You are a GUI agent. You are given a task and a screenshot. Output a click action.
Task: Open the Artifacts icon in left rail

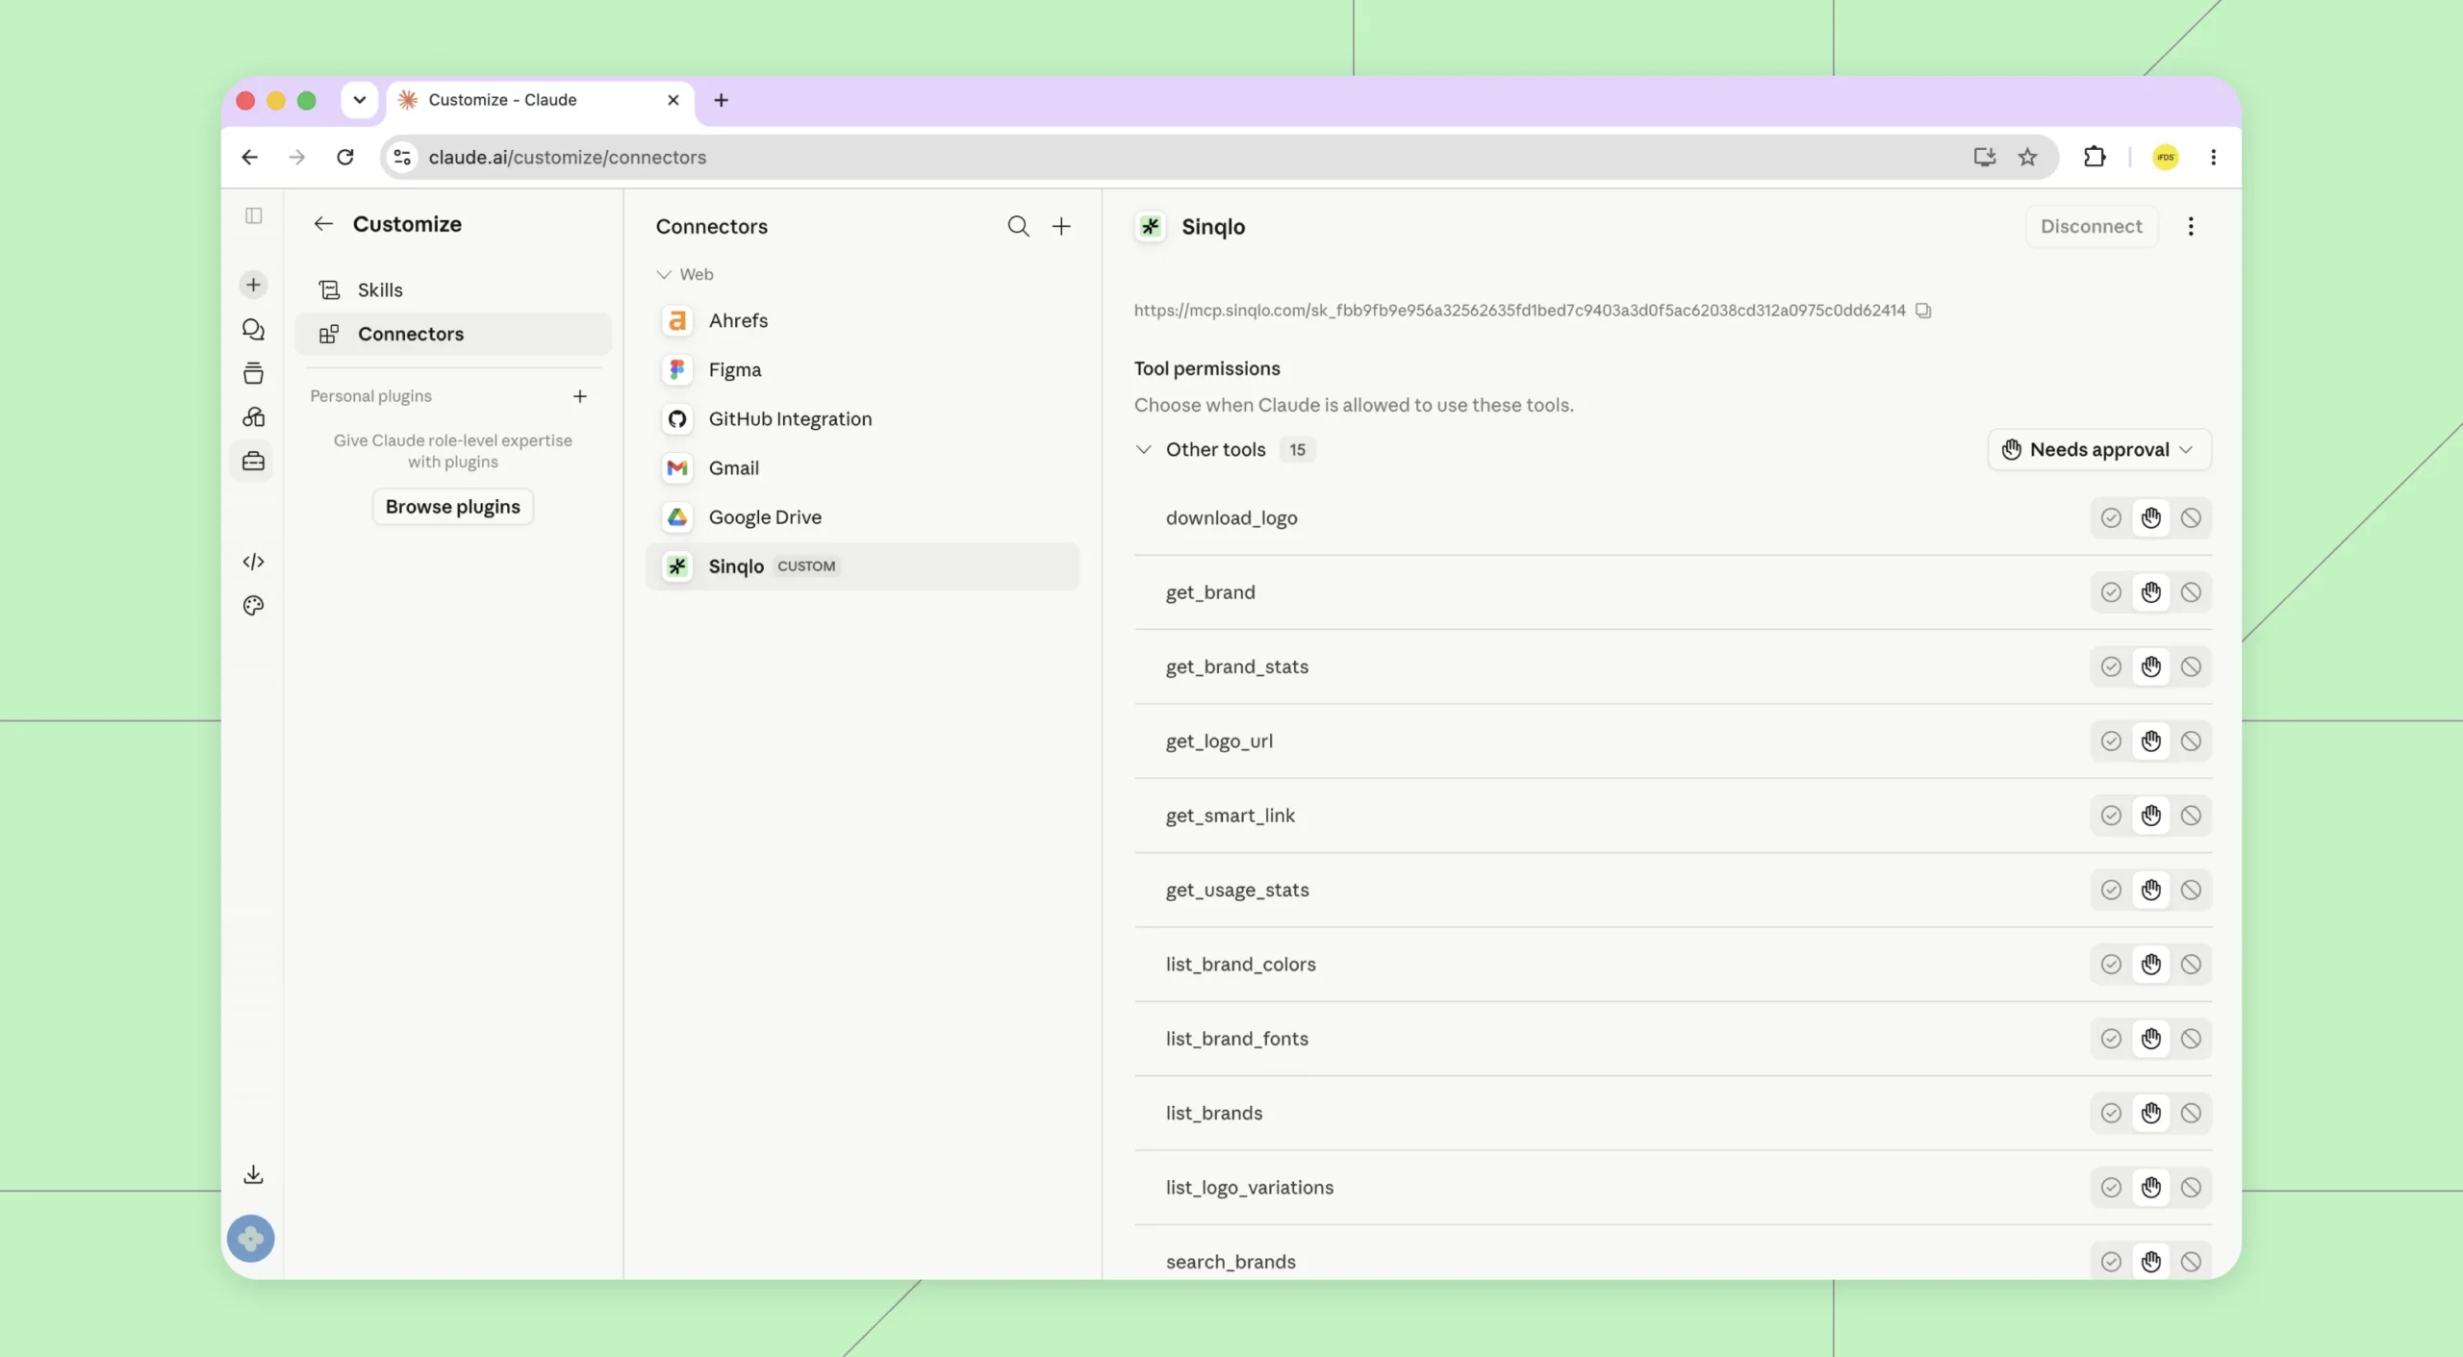(x=253, y=417)
